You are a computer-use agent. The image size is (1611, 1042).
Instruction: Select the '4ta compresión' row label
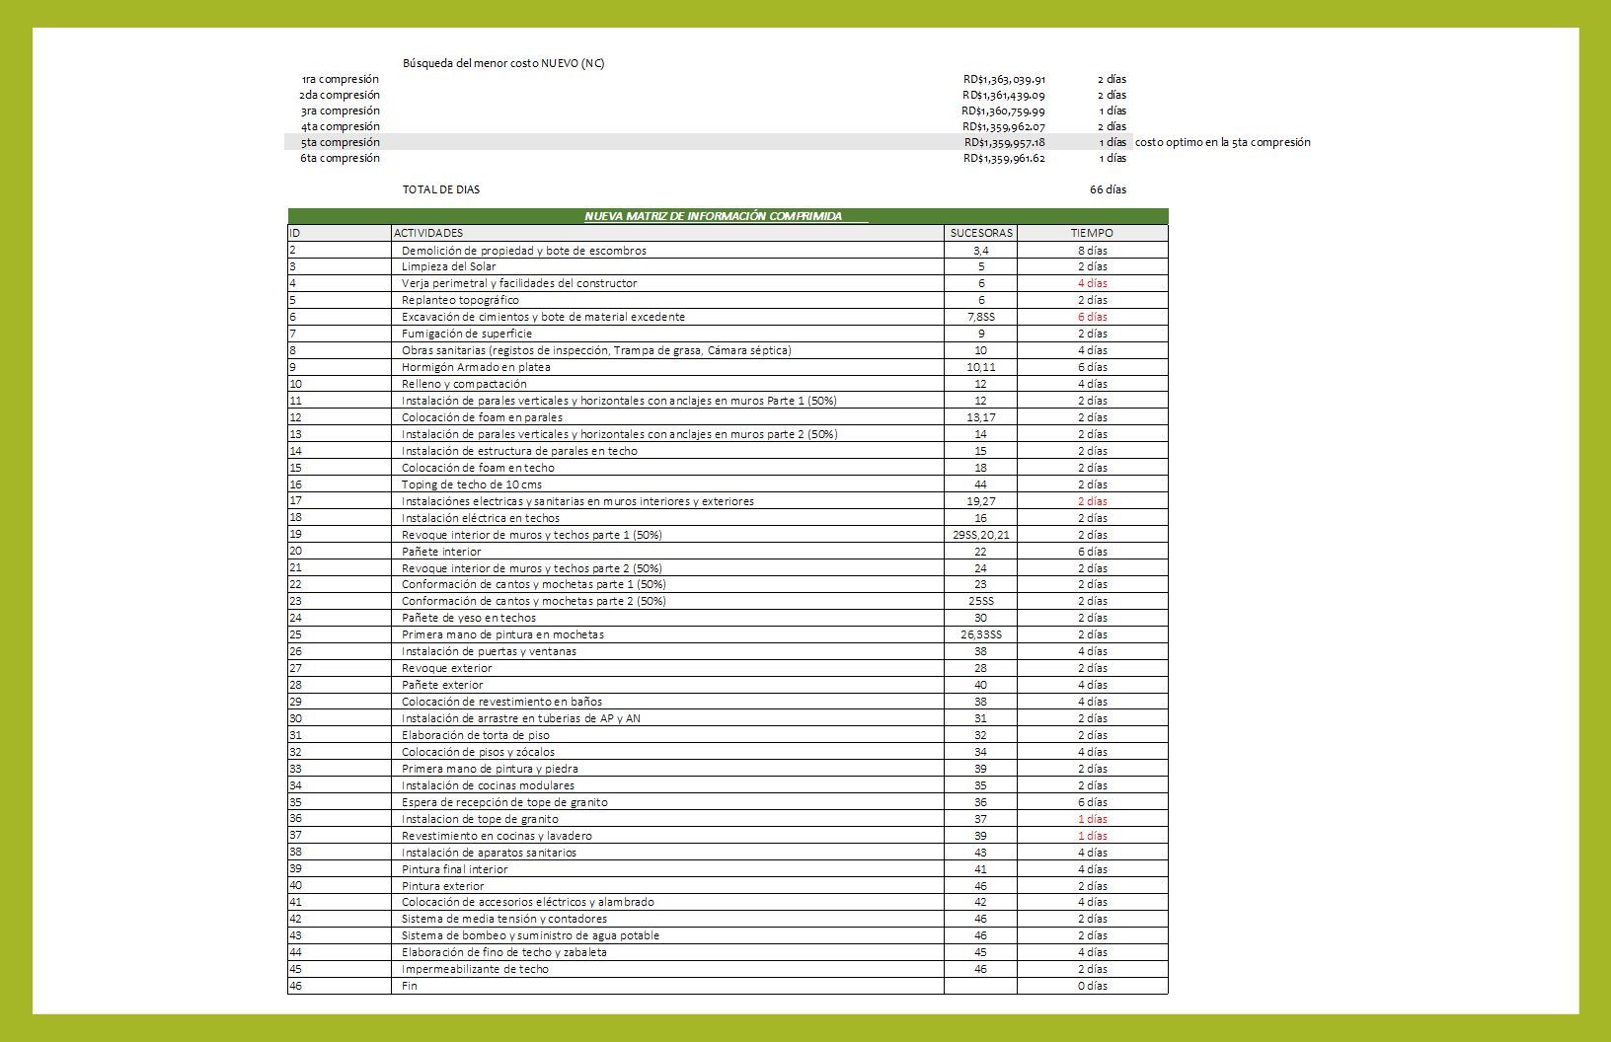(341, 126)
